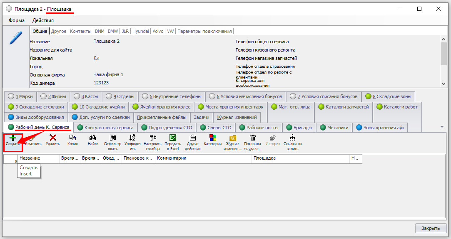Click the green plus Создать icon
The image size is (451, 239).
(12, 138)
